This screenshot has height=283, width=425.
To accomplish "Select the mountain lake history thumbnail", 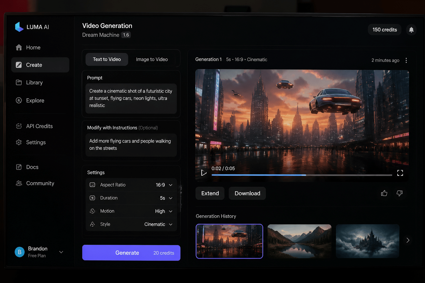I will (x=299, y=241).
